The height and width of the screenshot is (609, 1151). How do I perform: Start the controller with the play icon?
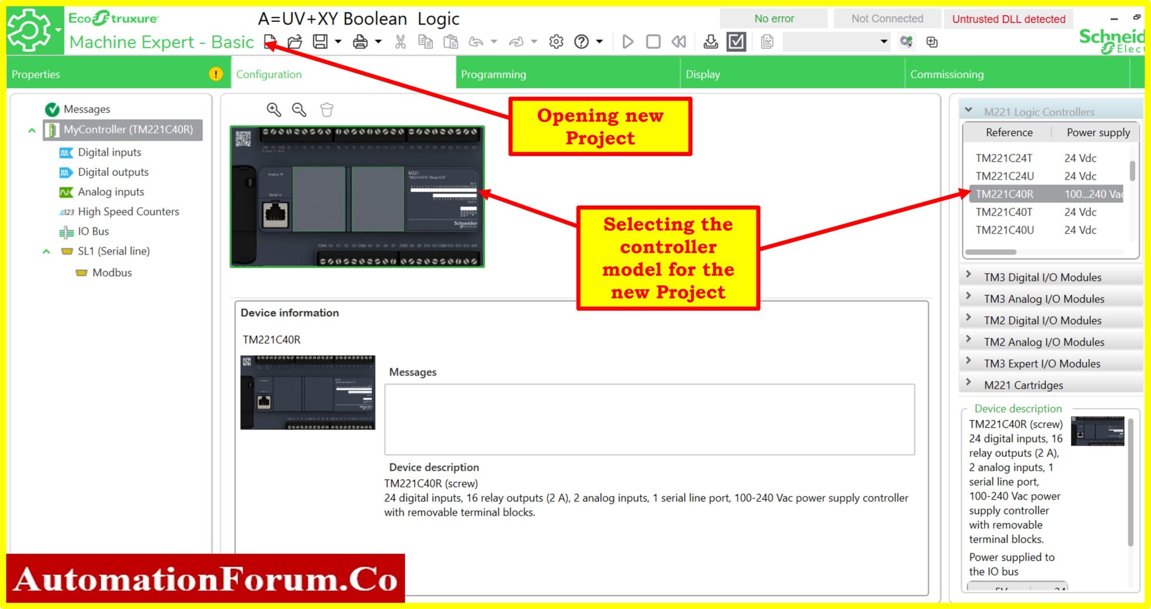click(628, 42)
